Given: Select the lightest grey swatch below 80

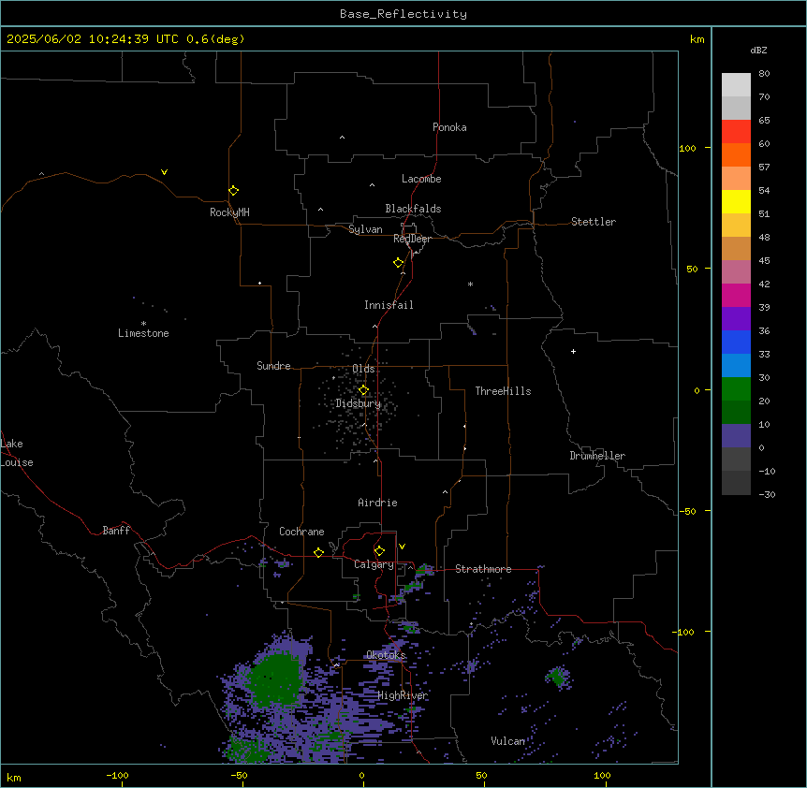Looking at the screenshot, I should point(736,85).
